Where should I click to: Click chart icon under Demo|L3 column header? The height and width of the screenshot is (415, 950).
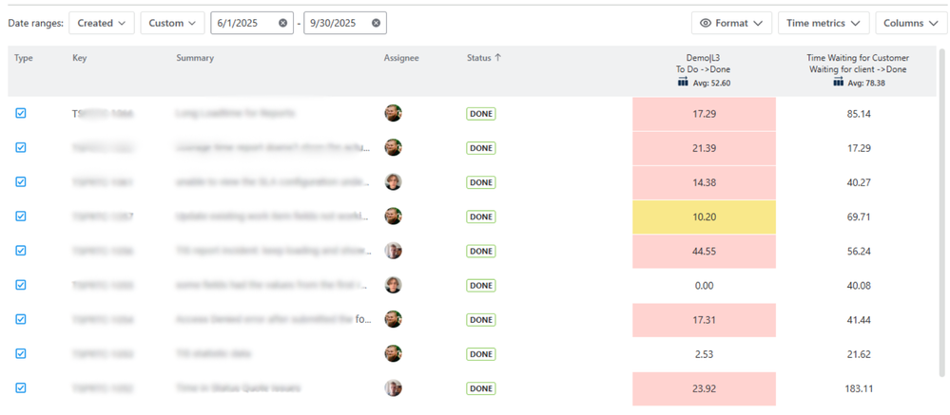click(x=682, y=83)
